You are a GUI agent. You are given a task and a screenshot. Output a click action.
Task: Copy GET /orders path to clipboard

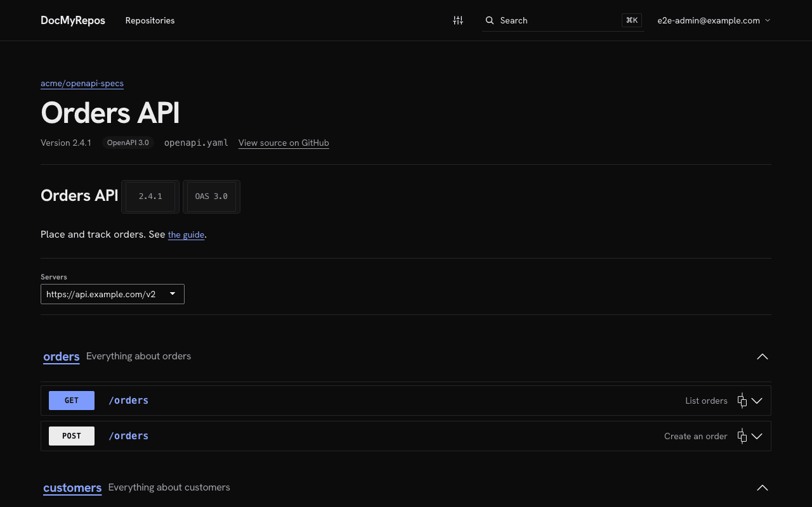pyautogui.click(x=742, y=401)
